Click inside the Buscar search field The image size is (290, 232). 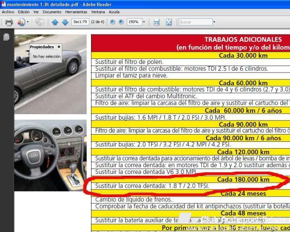coord(192,22)
